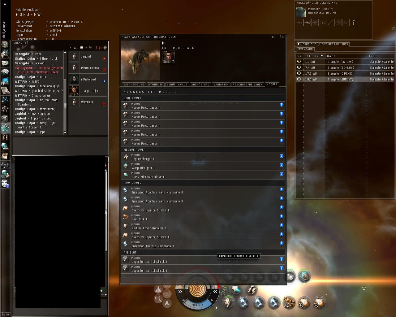Open the Abschussfreigaben tab
396x317 pixels.
pyautogui.click(x=247, y=85)
